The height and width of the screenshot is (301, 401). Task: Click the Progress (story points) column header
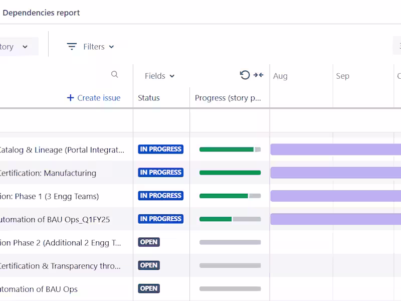(228, 98)
